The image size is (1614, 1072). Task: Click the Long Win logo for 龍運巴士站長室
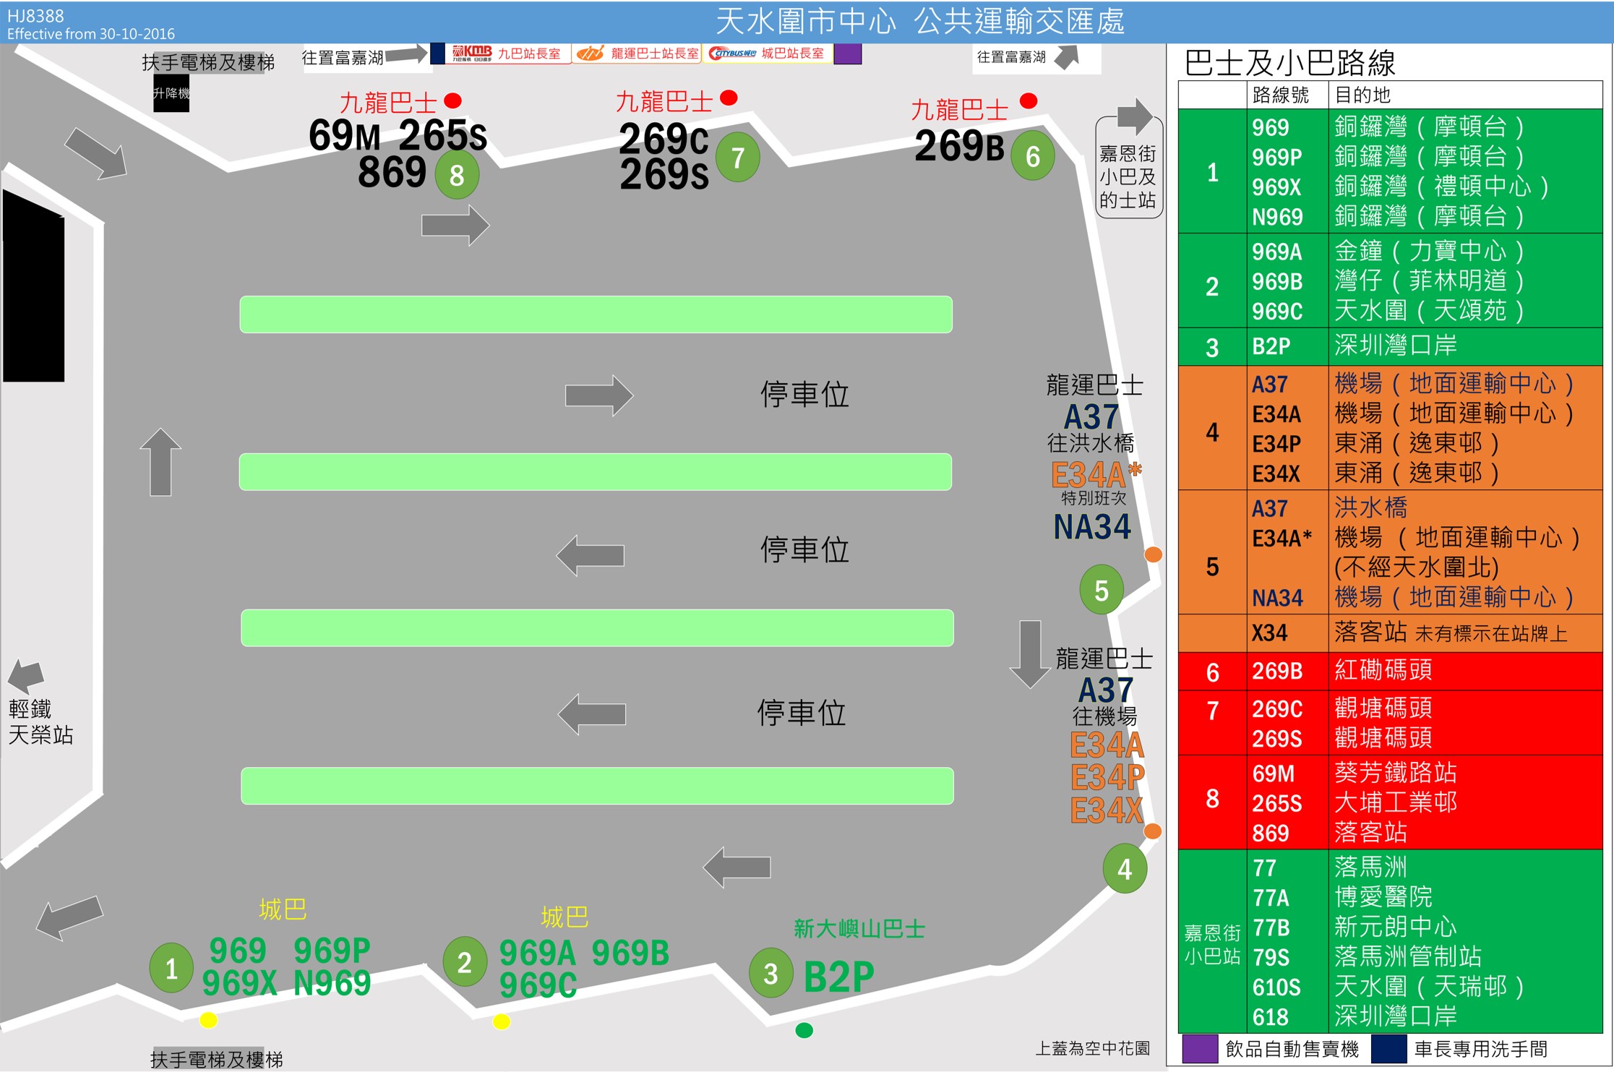[x=591, y=53]
